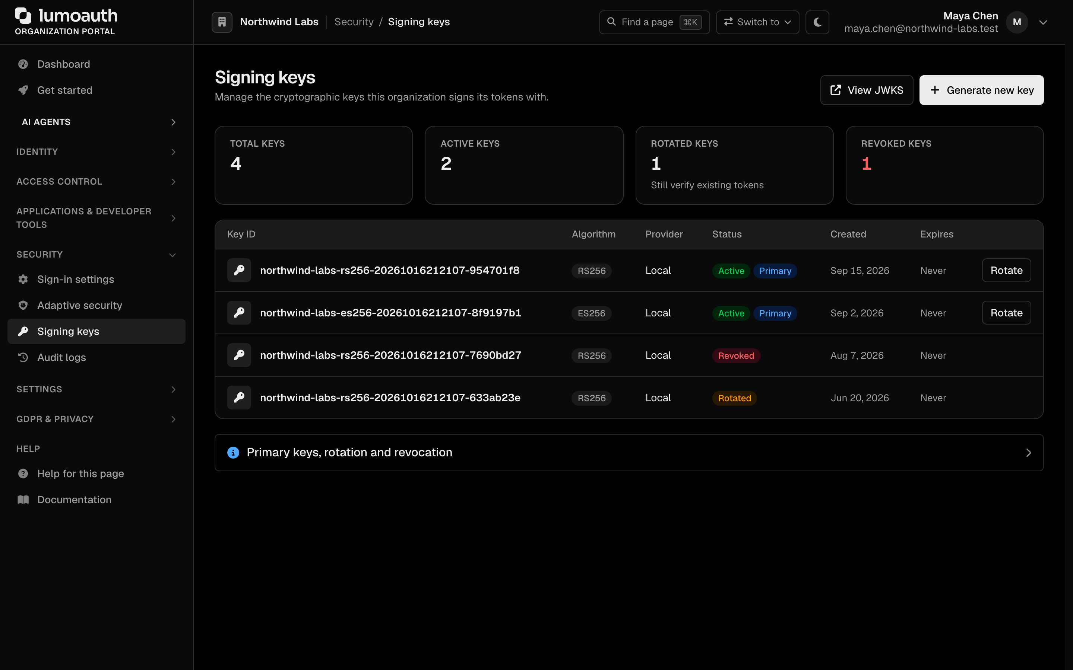This screenshot has width=1073, height=670.
Task: Expand the ACCESS CONTROL section
Action: 96,182
